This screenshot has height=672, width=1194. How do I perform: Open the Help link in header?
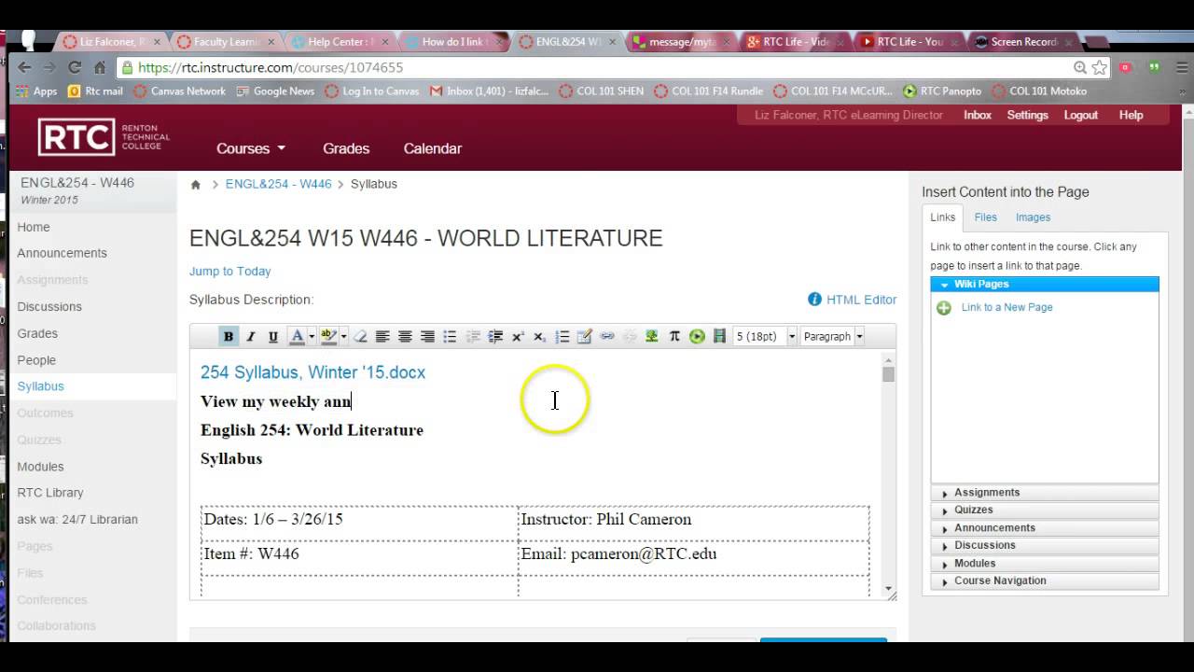pos(1131,115)
